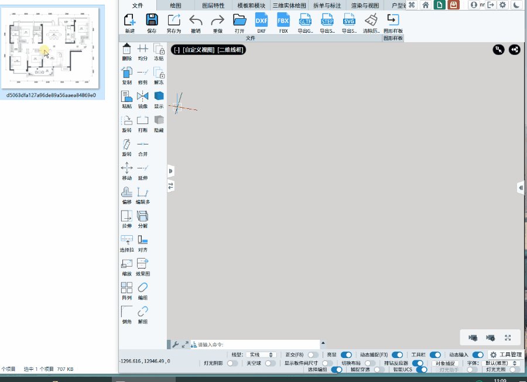Select the floor plan image thumbnail

[x=50, y=48]
